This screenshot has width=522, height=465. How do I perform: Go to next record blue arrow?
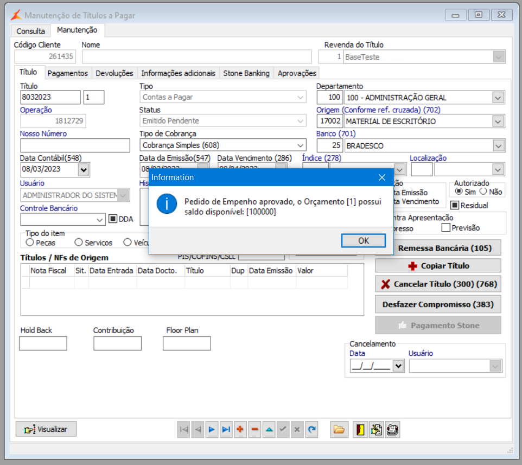pyautogui.click(x=212, y=429)
